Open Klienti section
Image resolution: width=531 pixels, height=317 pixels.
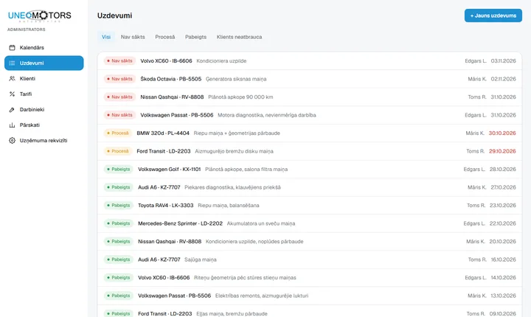(44, 79)
